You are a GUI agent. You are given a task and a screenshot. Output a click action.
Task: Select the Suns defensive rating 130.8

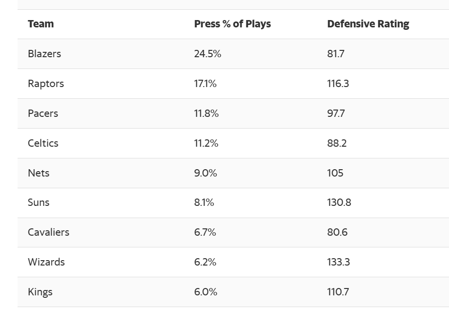click(x=339, y=202)
